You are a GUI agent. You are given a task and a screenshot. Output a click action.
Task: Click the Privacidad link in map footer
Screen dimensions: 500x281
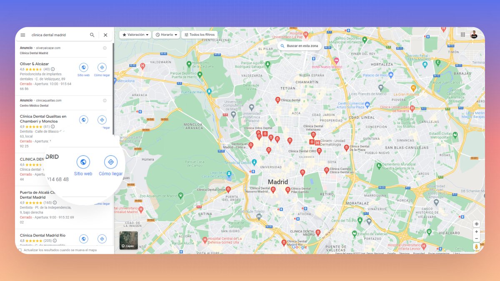(x=418, y=253)
